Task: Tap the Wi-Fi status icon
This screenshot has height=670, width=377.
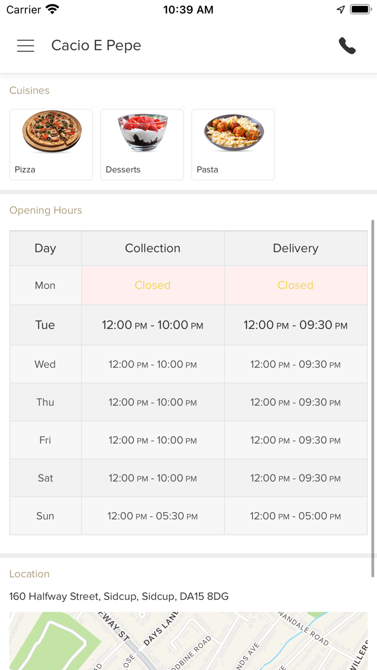Action: (x=53, y=10)
